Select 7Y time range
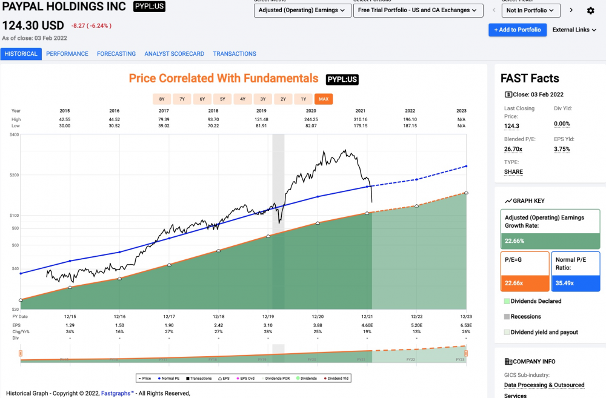606x398 pixels. tap(182, 99)
